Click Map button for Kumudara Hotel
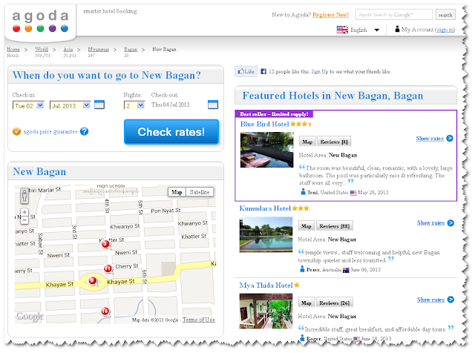475x353 pixels. [307, 226]
